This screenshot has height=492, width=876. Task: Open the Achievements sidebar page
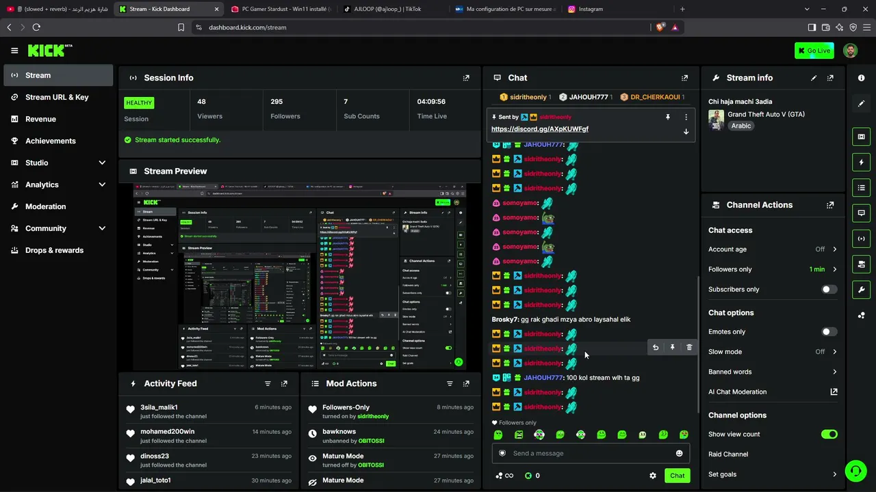[58, 141]
